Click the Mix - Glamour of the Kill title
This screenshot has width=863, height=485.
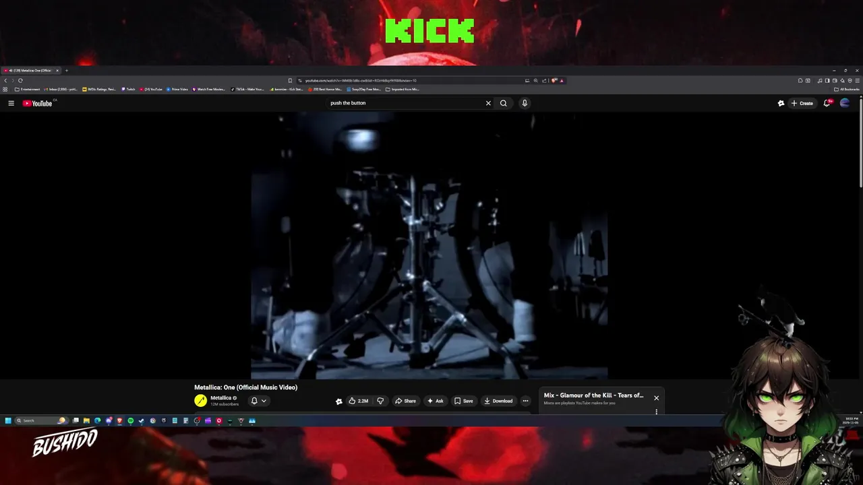pyautogui.click(x=594, y=395)
